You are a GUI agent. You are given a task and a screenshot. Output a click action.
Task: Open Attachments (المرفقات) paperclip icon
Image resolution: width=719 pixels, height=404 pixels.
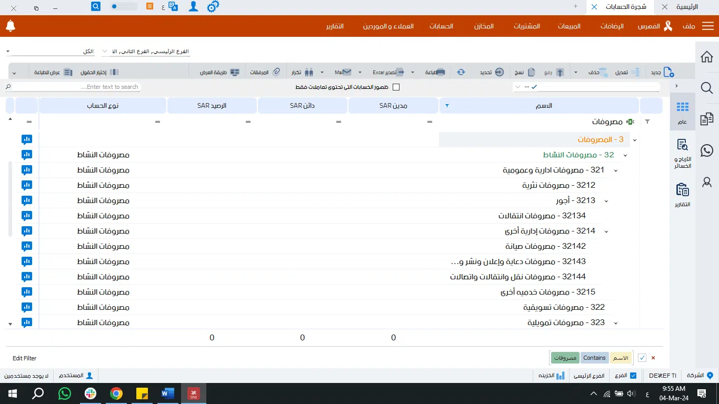point(276,72)
